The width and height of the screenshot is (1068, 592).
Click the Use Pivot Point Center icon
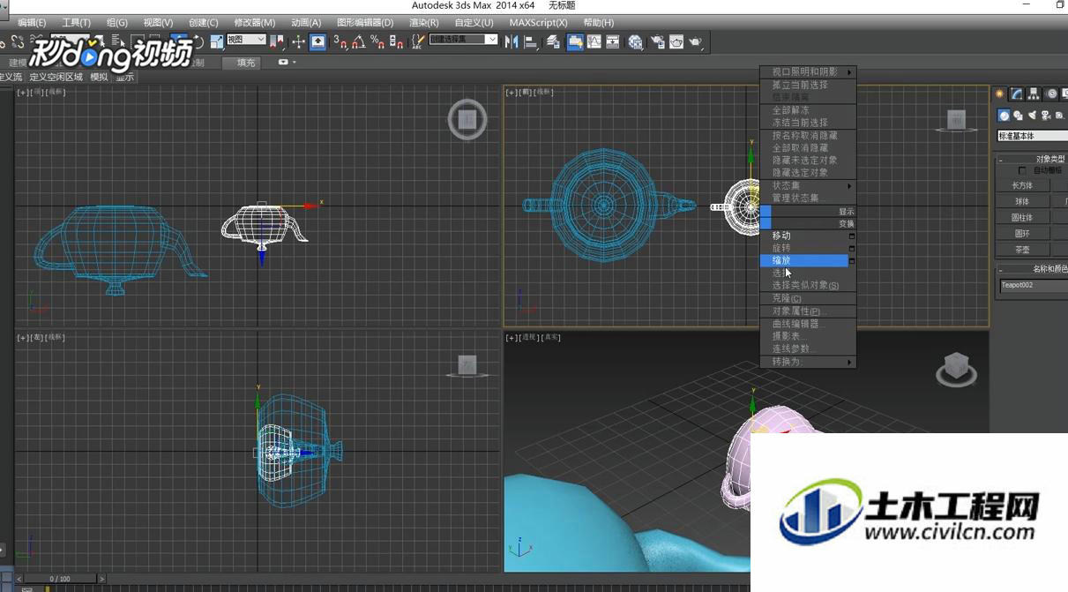(x=277, y=41)
